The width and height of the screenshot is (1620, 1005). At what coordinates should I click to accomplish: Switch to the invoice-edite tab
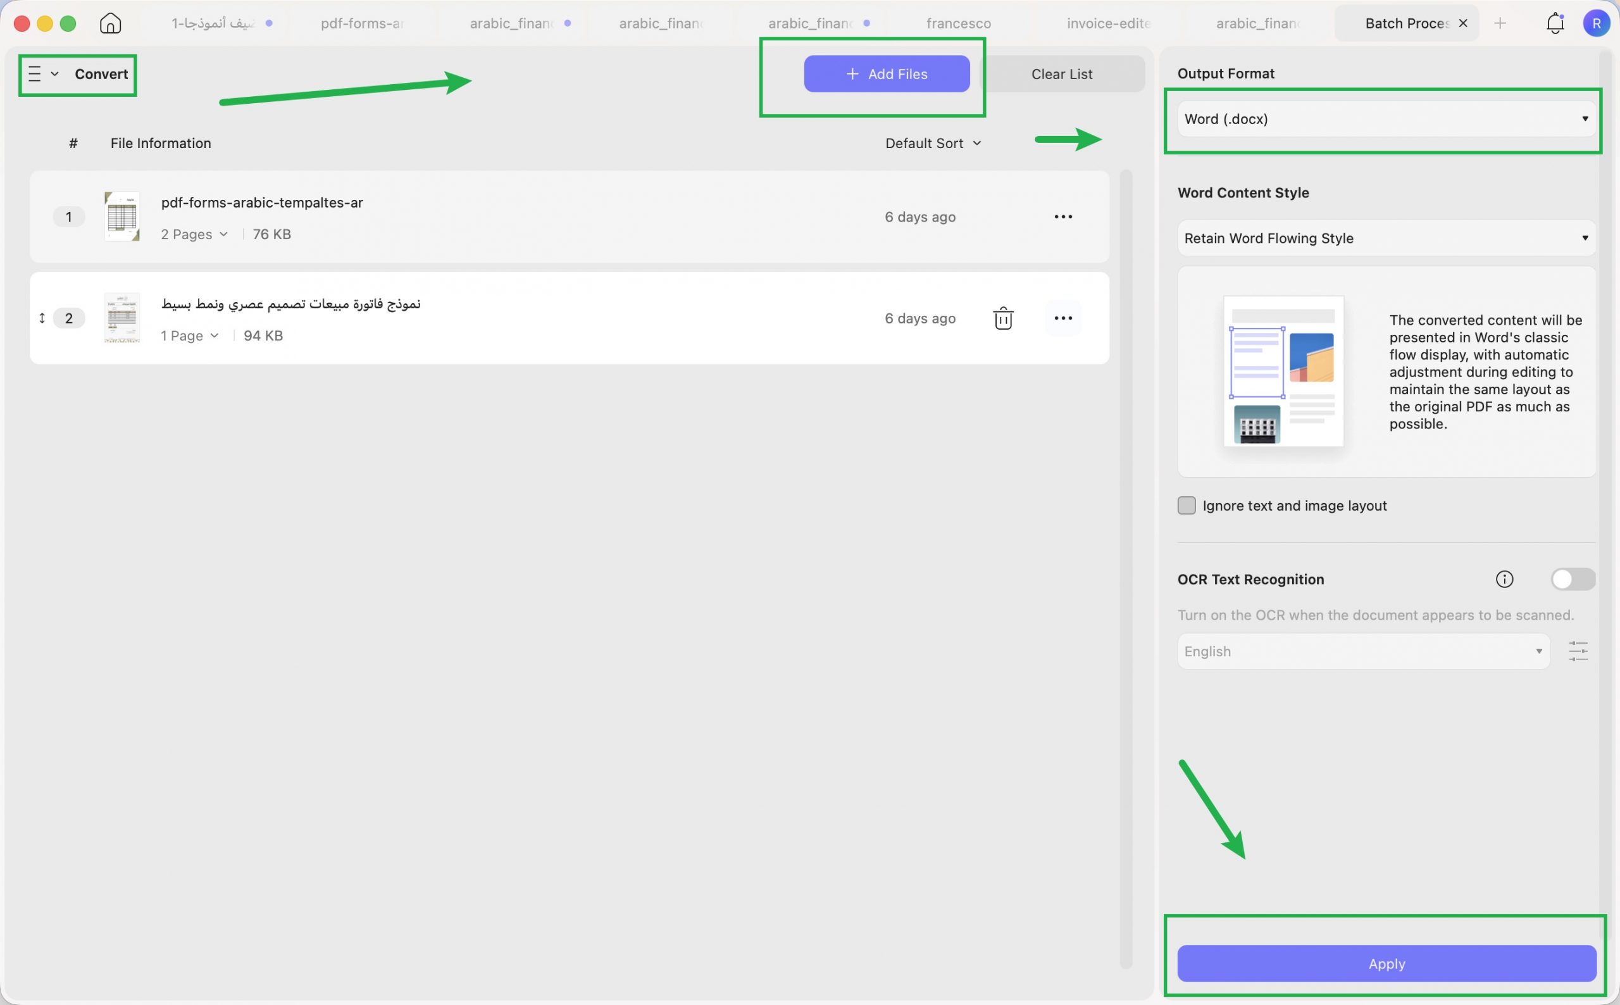1108,23
